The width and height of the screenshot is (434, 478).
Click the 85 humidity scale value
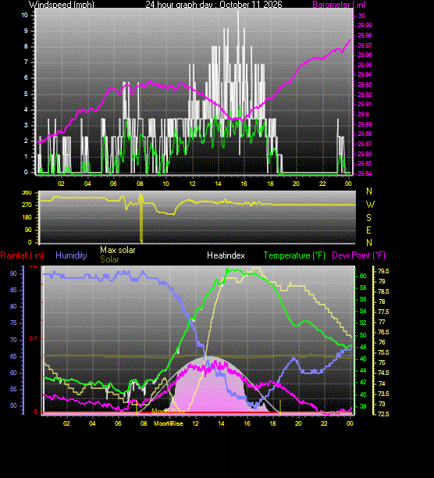tap(13, 290)
